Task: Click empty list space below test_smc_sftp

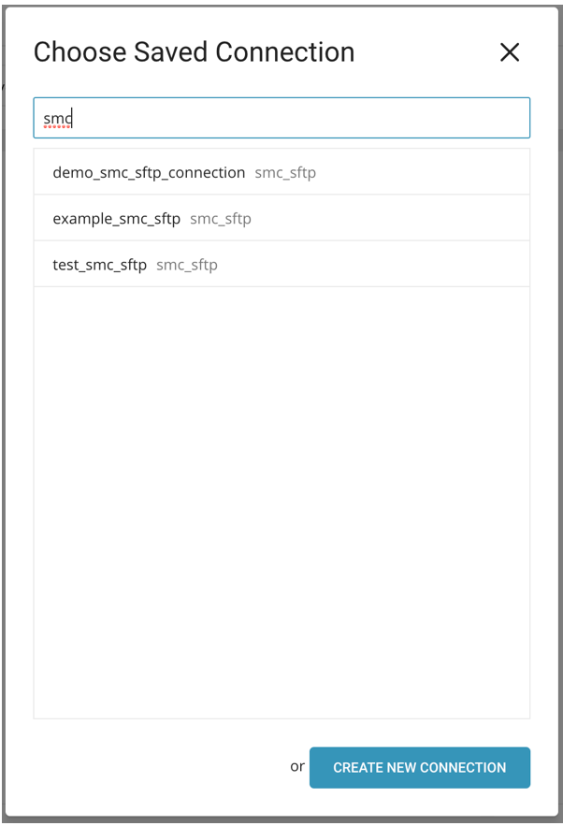Action: (x=281, y=374)
